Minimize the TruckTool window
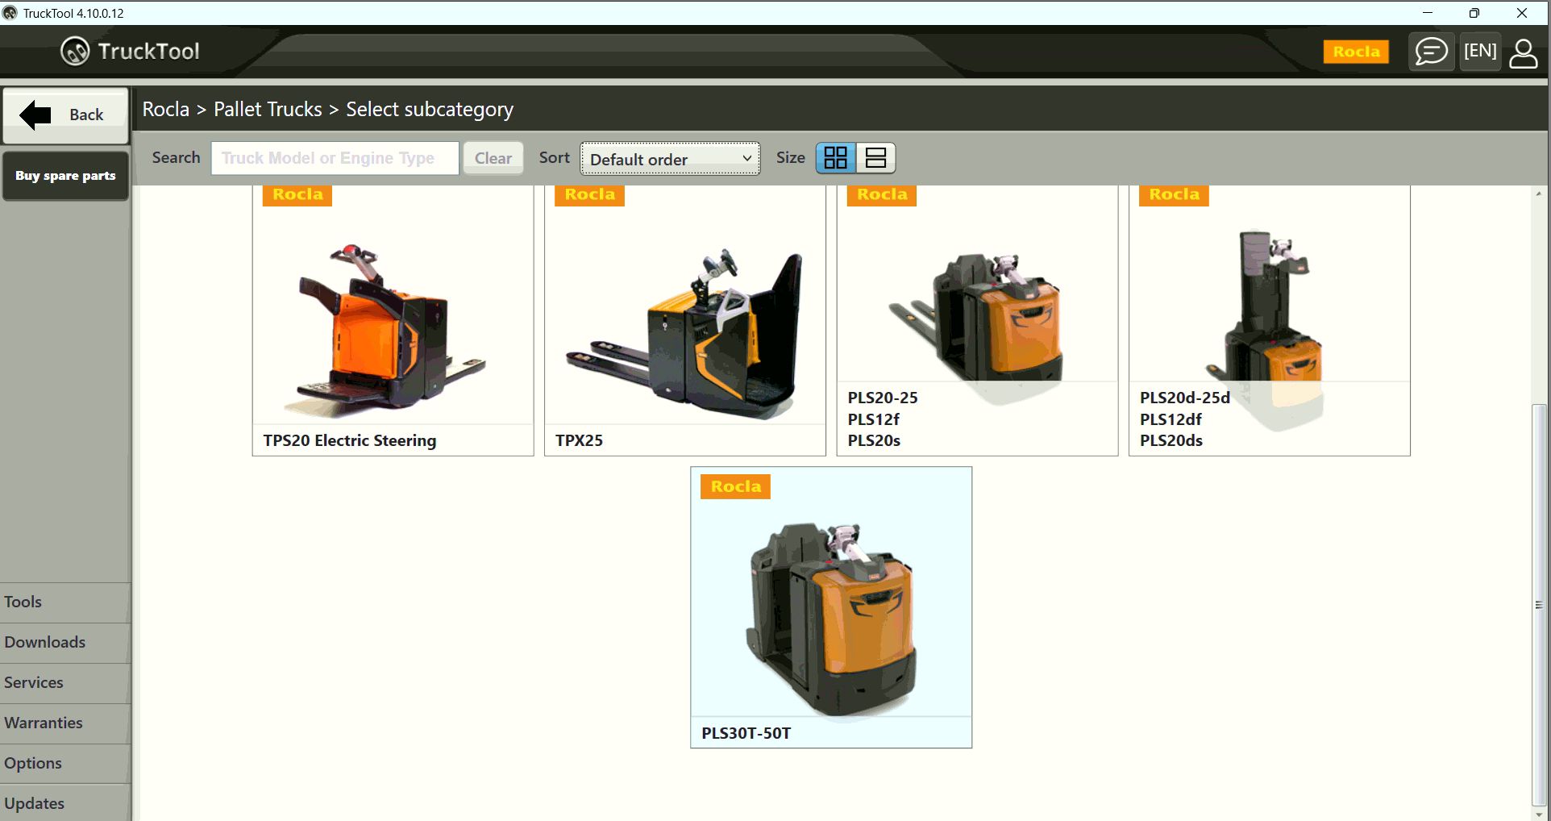The width and height of the screenshot is (1551, 821). (x=1428, y=13)
